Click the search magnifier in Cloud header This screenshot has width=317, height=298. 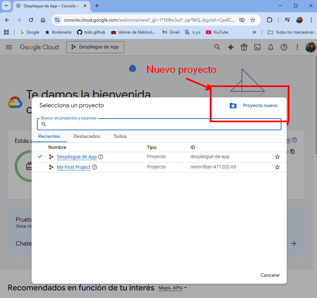217,47
